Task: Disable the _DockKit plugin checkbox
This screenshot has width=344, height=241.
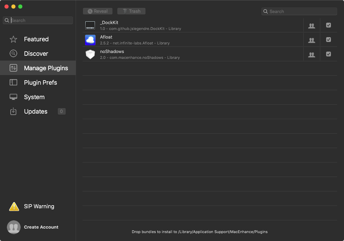Action: click(x=329, y=25)
